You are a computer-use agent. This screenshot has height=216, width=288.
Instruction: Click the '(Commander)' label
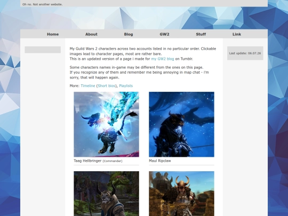[x=113, y=161]
